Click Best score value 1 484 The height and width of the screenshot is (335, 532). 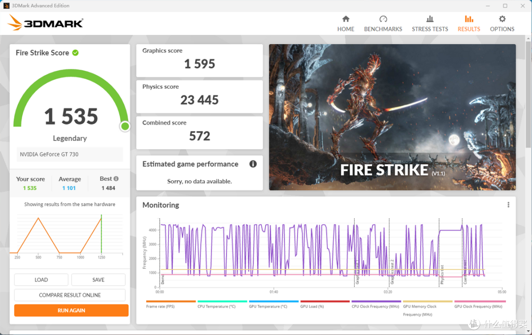tap(108, 188)
